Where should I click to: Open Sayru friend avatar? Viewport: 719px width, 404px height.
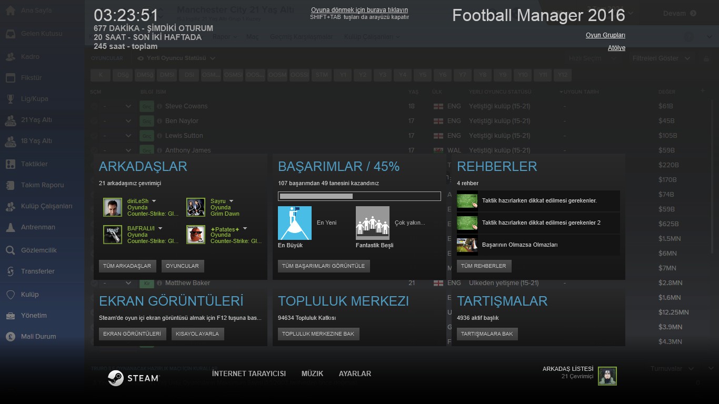tap(196, 207)
